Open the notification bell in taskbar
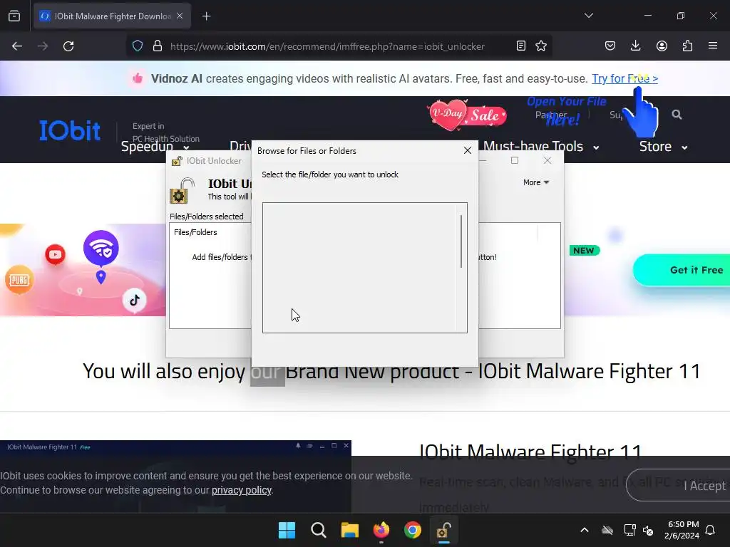The width and height of the screenshot is (730, 547). click(x=710, y=530)
